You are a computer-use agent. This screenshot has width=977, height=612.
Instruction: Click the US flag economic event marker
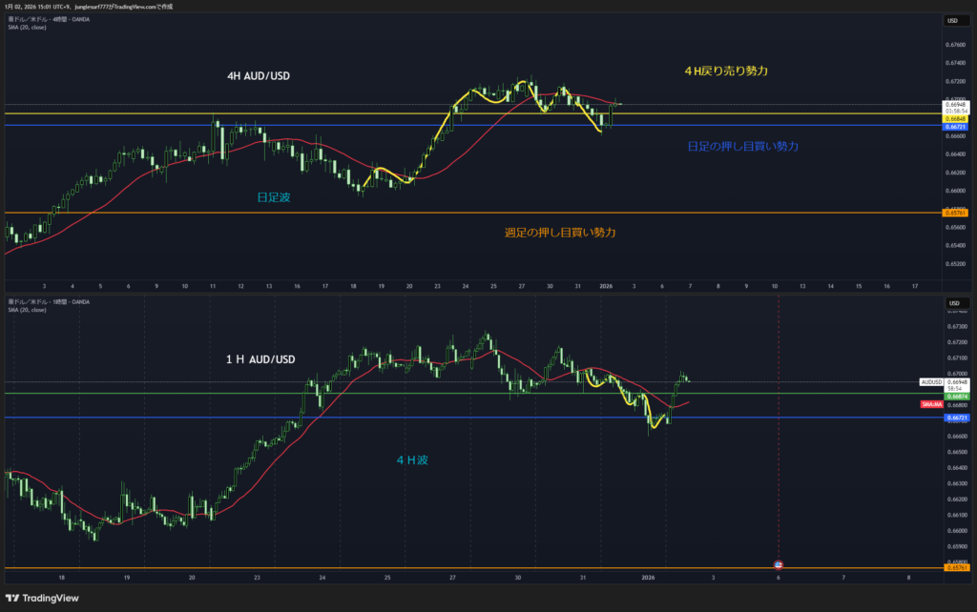coord(778,564)
